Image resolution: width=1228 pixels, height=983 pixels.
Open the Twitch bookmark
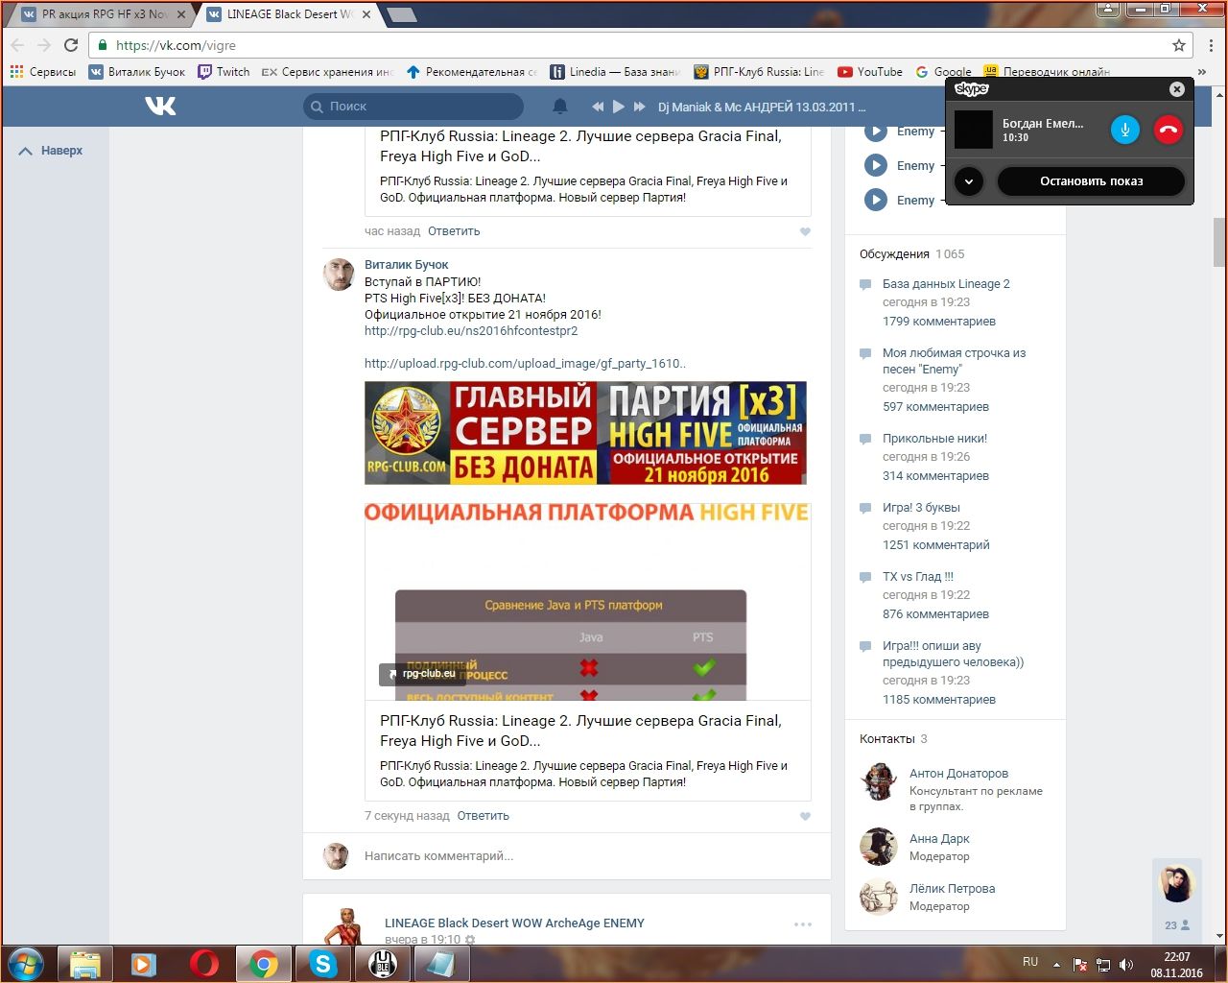click(x=224, y=72)
